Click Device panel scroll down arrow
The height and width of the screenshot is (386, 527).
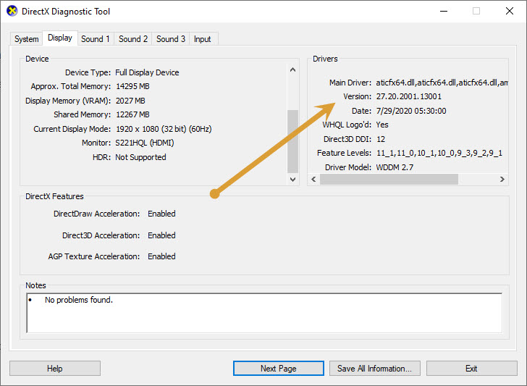click(292, 179)
